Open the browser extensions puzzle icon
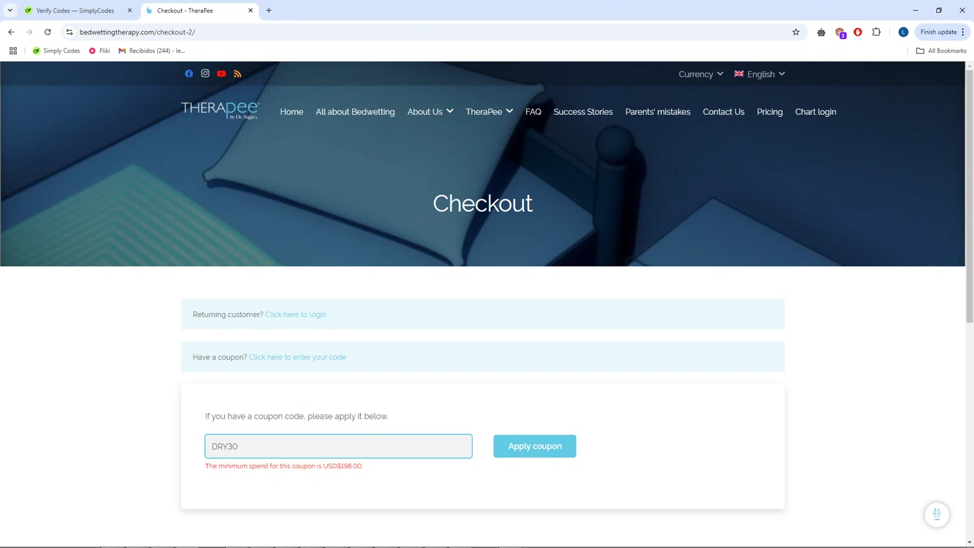The image size is (974, 548). (877, 32)
